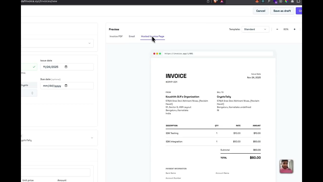Click the Preview panel title
The height and width of the screenshot is (182, 323).
pos(114,29)
